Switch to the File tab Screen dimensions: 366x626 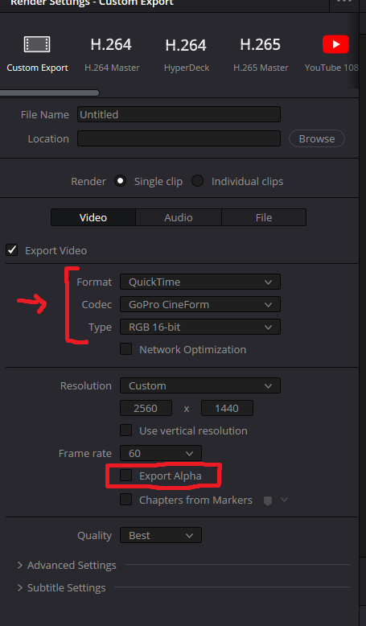[x=264, y=217]
